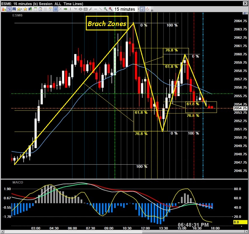249x234 pixels.
Task: Click the Zoom Out magnifier tool
Action: (x=110, y=9)
